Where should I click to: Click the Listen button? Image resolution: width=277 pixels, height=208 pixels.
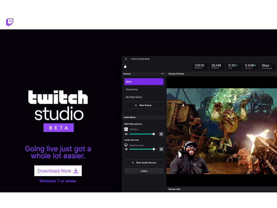pos(144,171)
